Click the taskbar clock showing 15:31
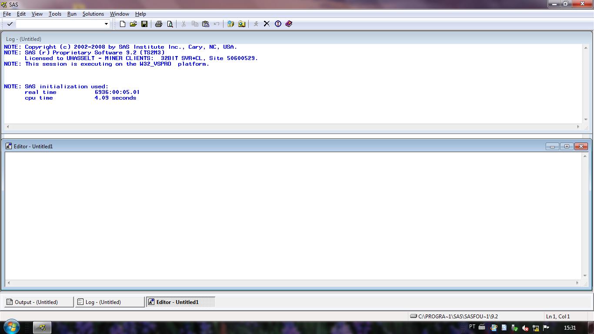 click(x=570, y=327)
